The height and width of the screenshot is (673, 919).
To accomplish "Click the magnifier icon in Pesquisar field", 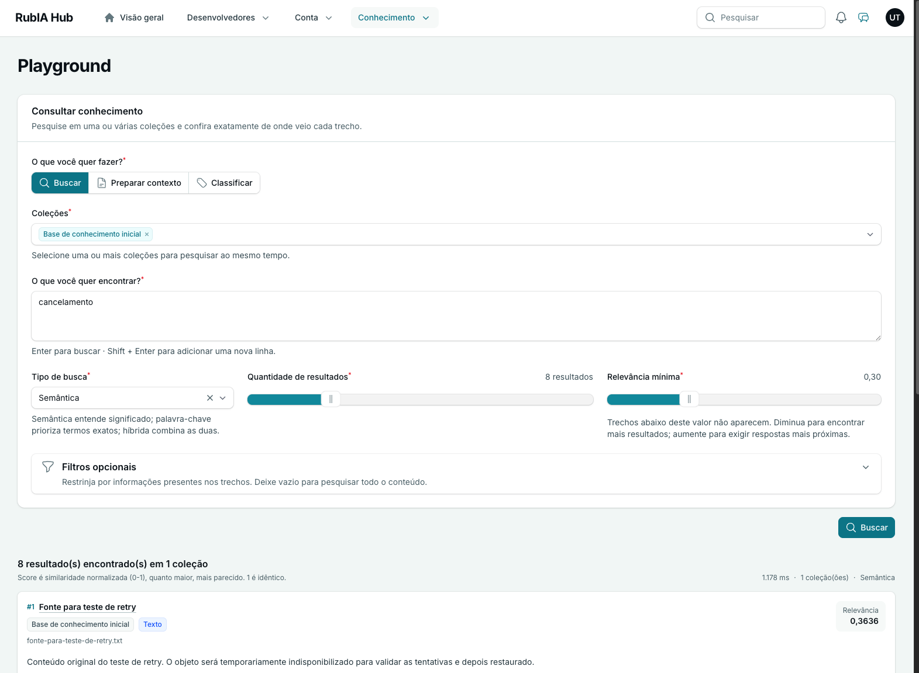I will (x=710, y=18).
